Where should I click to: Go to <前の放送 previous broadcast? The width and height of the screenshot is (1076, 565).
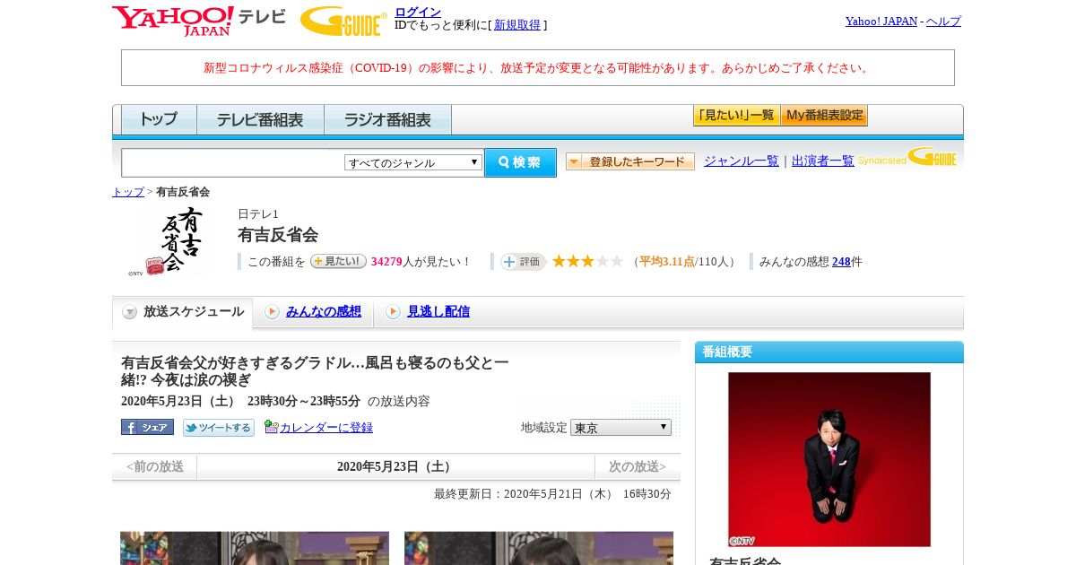click(x=154, y=466)
